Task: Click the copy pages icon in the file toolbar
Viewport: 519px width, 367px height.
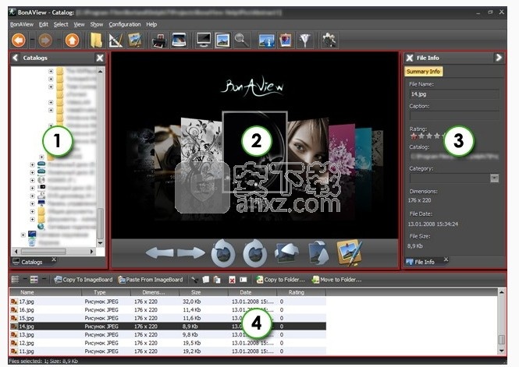Action: point(206,280)
